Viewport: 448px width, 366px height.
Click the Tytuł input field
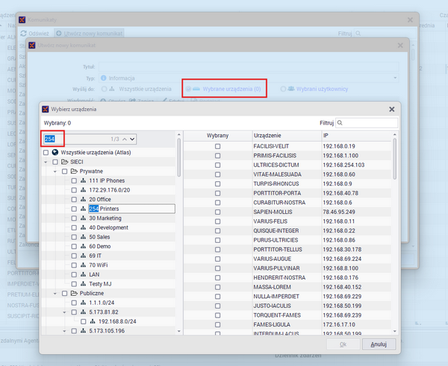(249, 67)
